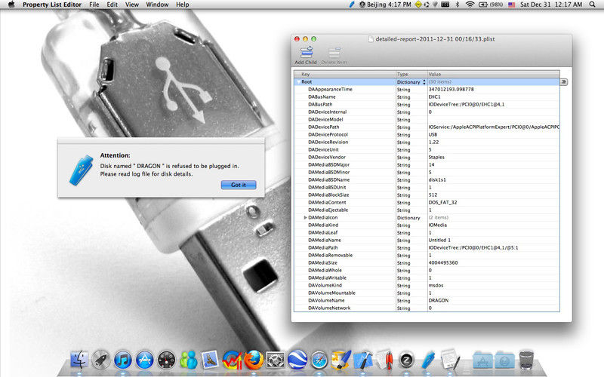The image size is (604, 377).
Task: Click the Sat Dec 31 date and time
Action: (x=551, y=5)
